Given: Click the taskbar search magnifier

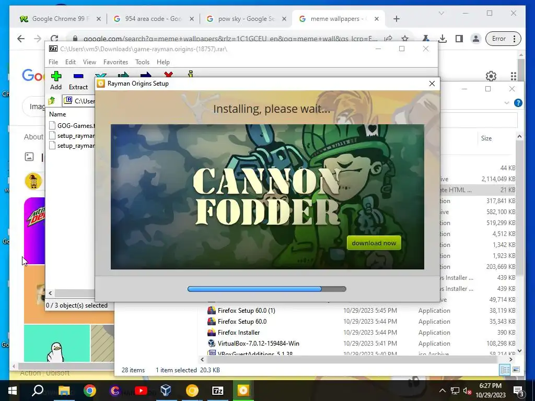Looking at the screenshot, I should (38, 391).
